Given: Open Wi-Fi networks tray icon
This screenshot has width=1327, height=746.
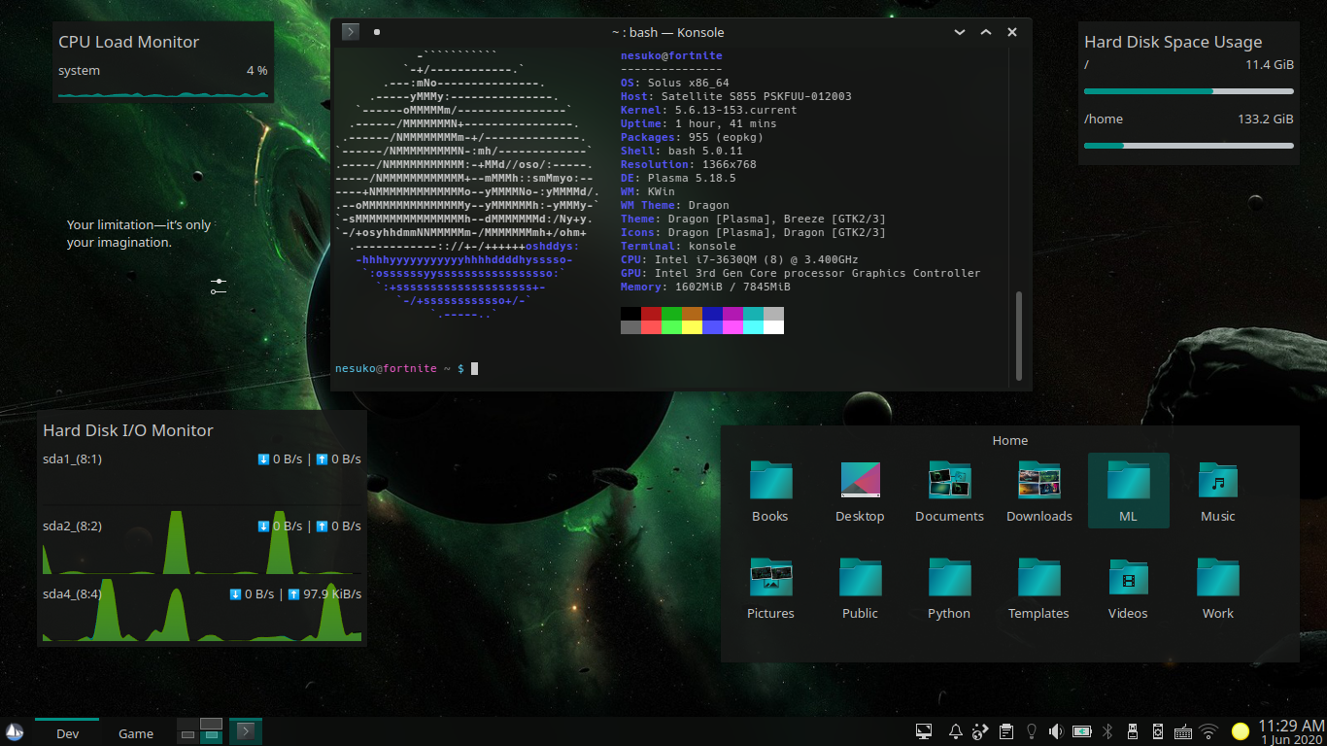Looking at the screenshot, I should 1208,731.
